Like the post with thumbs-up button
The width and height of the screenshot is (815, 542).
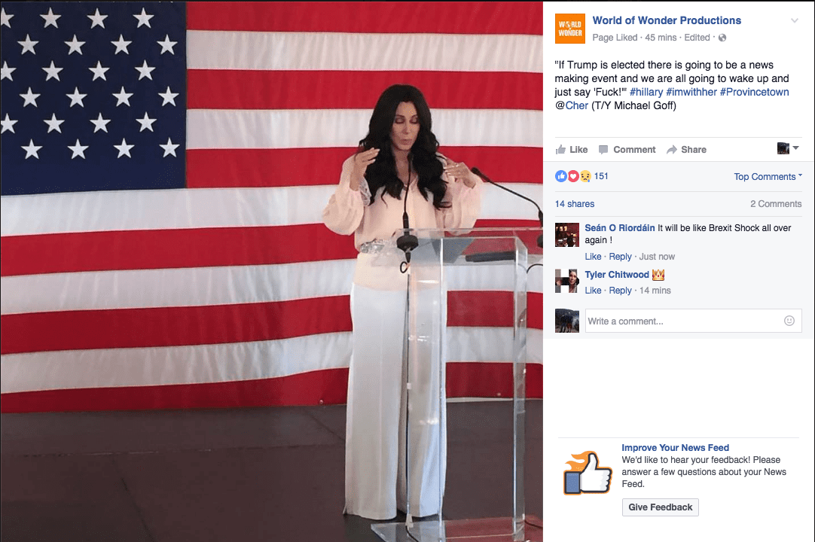tap(572, 150)
